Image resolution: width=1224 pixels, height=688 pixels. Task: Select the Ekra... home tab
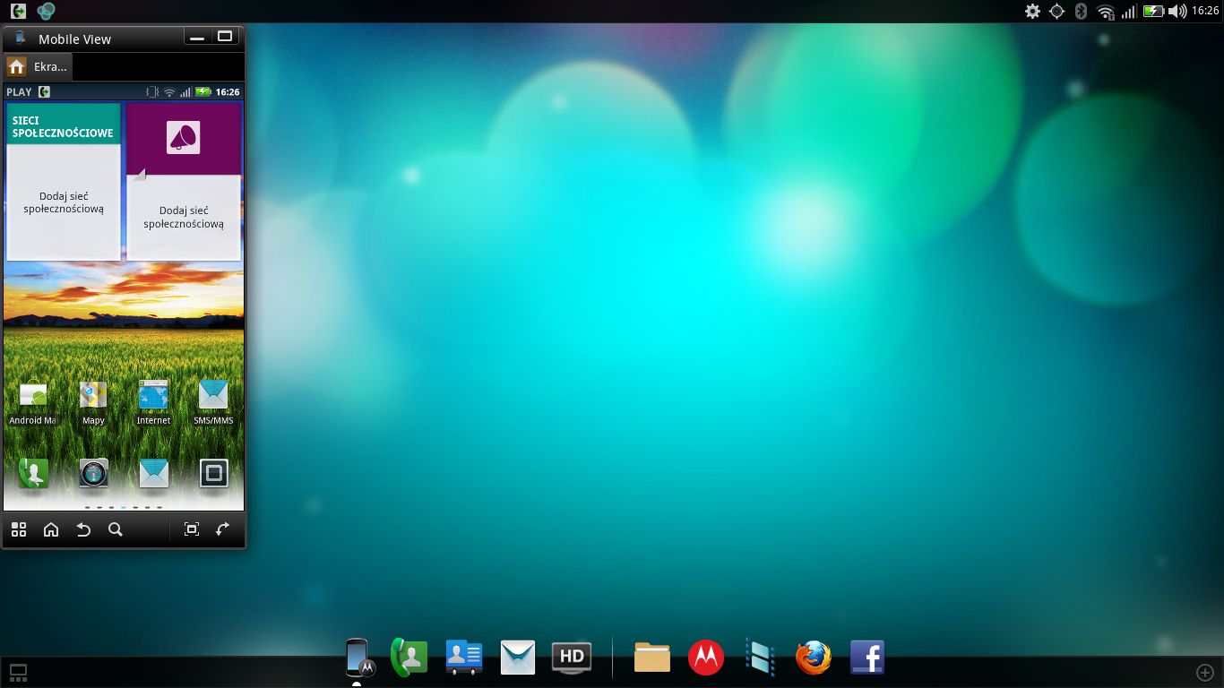38,67
